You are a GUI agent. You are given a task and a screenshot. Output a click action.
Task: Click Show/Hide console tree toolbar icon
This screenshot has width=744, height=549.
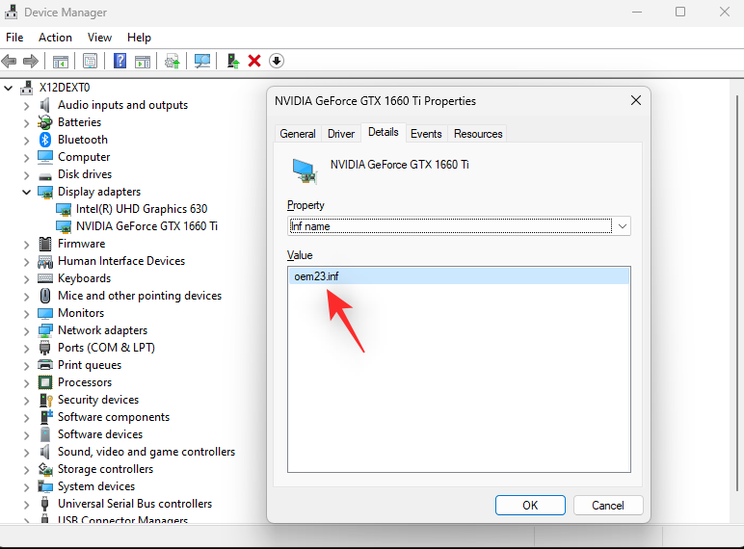[61, 61]
